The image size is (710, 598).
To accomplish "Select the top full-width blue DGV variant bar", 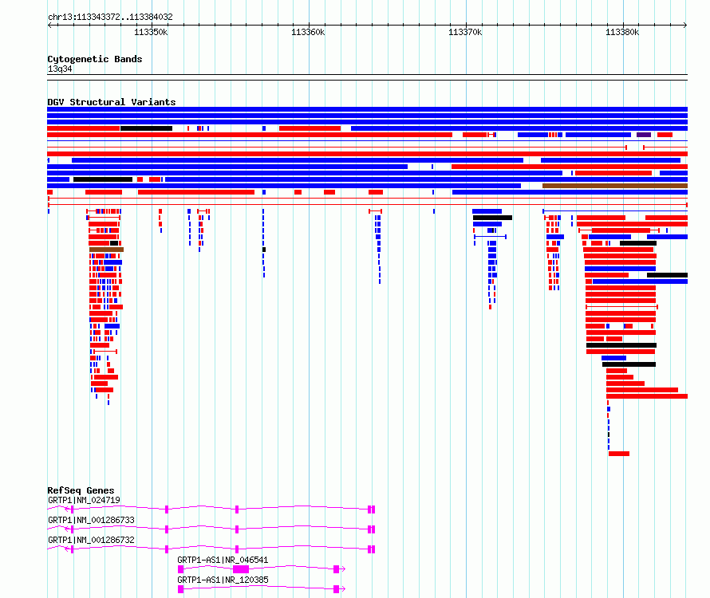I will point(367,109).
